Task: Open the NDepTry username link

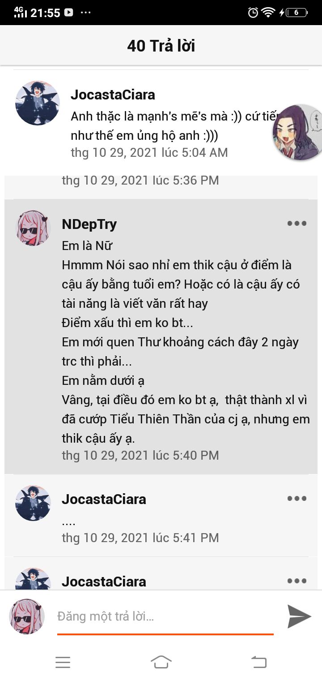Action: pyautogui.click(x=89, y=224)
